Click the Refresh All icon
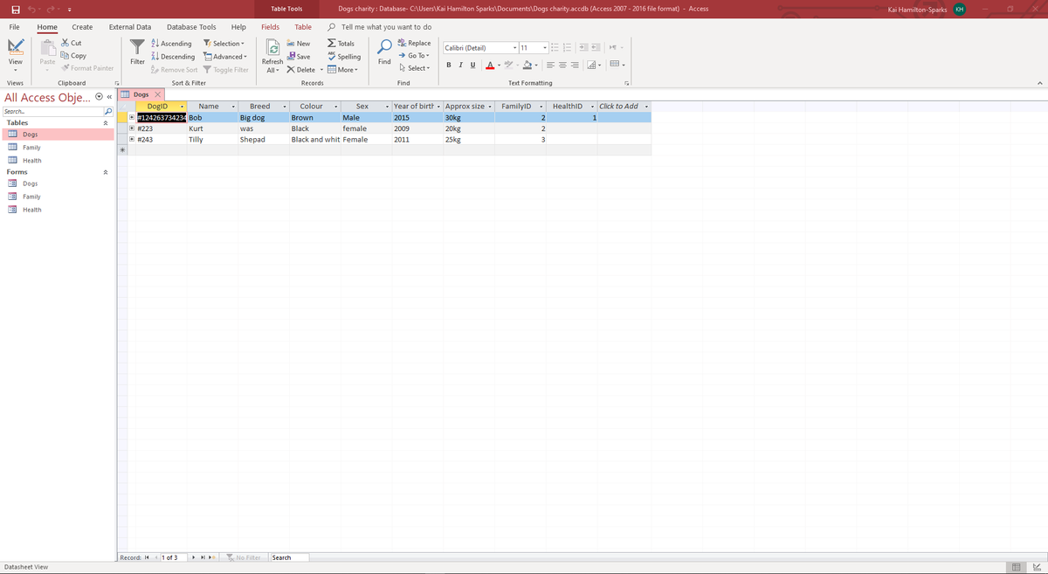The image size is (1048, 574). 272,49
